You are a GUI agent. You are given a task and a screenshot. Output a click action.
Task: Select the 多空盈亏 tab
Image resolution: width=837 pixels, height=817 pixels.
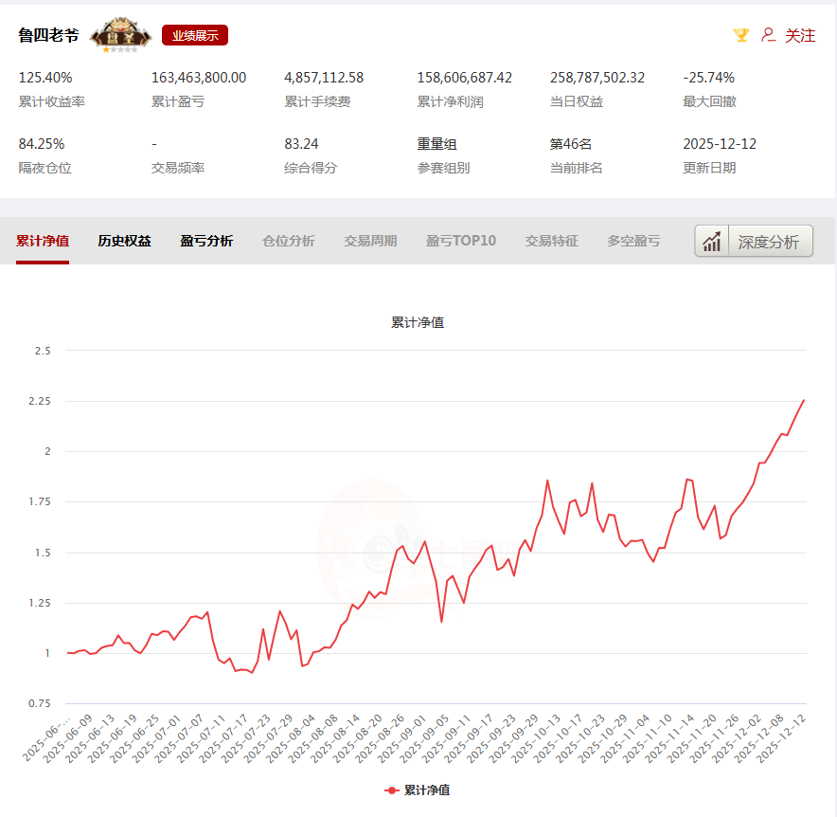633,241
